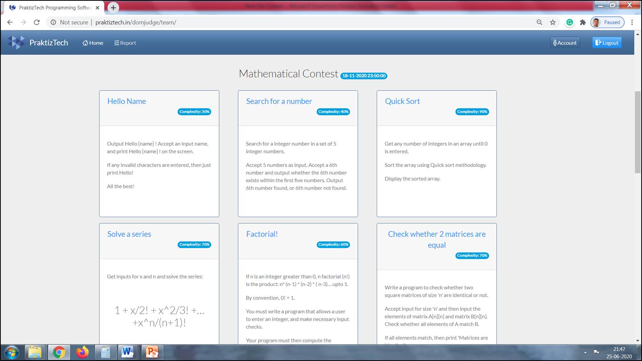Open Chrome three-dot menu
Screen dimensions: 642x361
632,22
